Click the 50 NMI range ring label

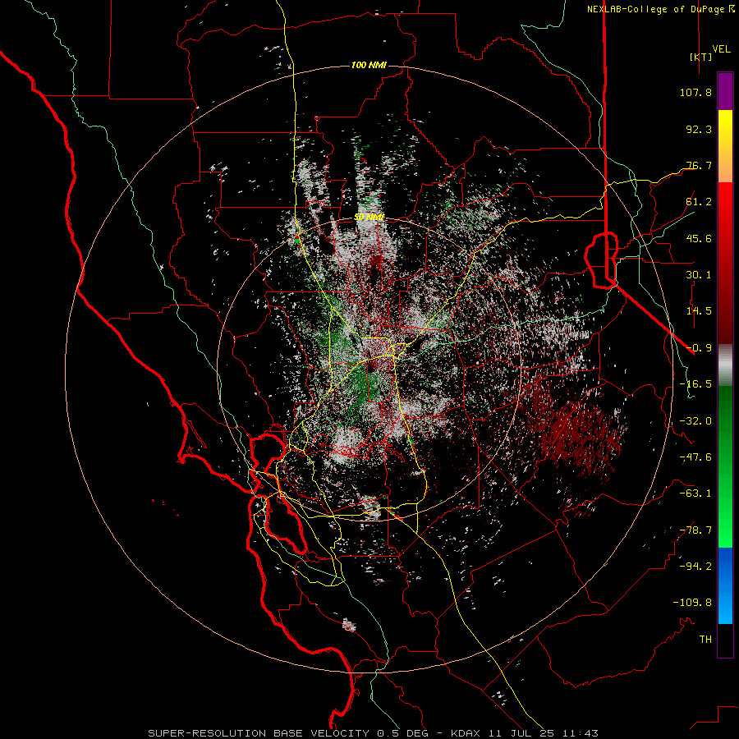coord(369,217)
